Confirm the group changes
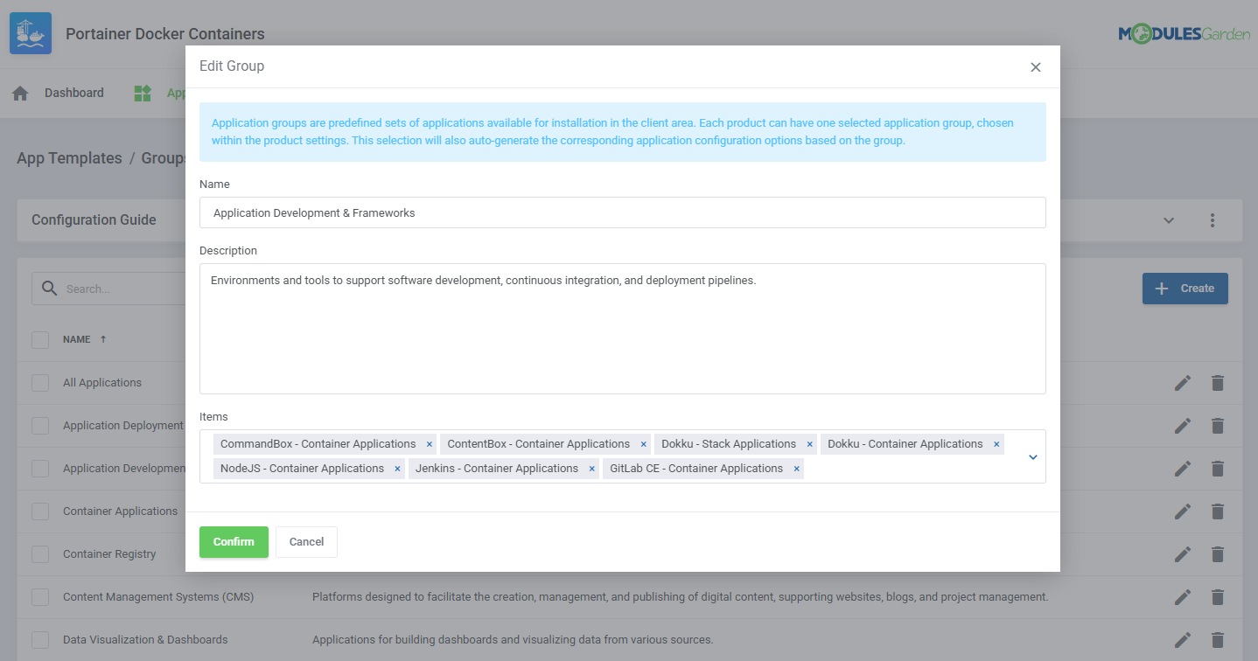Viewport: 1258px width, 661px height. (234, 541)
